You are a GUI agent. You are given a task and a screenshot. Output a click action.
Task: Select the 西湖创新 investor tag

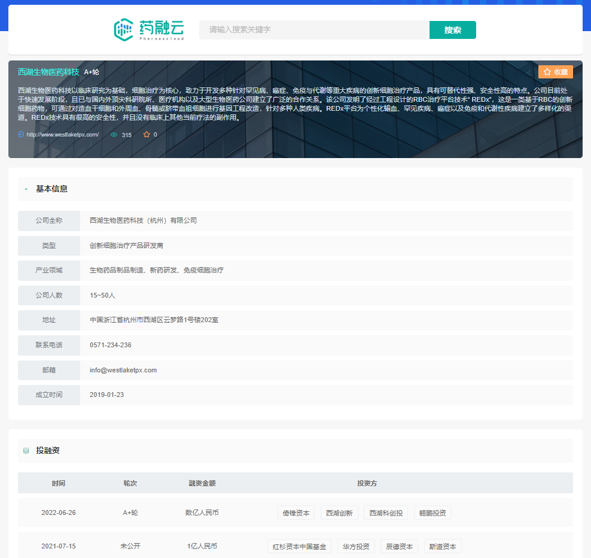tap(339, 513)
